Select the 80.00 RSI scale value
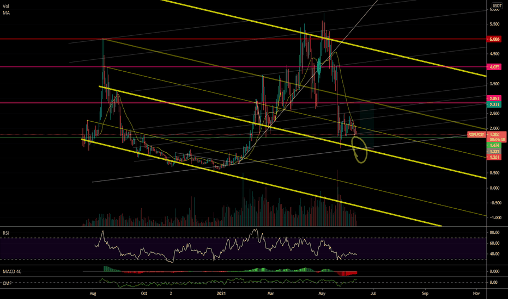508x299 pixels. [494, 233]
